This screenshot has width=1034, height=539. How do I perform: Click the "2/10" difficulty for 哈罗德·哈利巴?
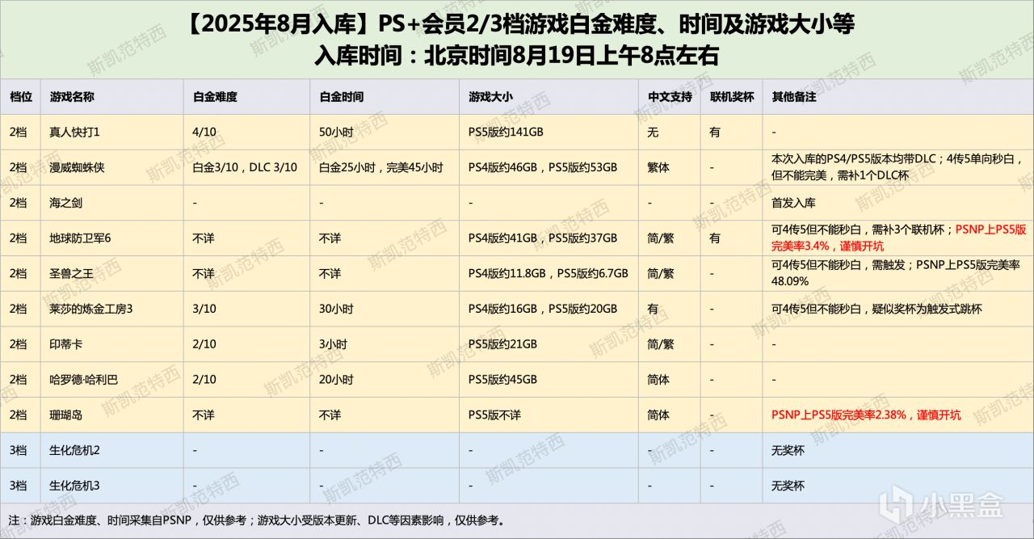[x=204, y=380]
